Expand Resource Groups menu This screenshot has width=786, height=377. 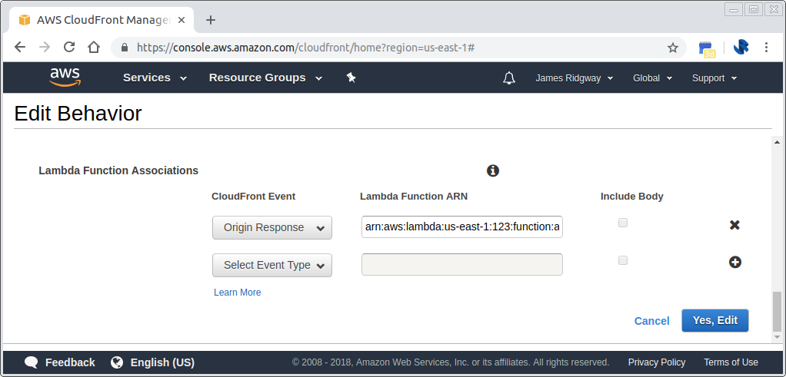click(x=265, y=78)
